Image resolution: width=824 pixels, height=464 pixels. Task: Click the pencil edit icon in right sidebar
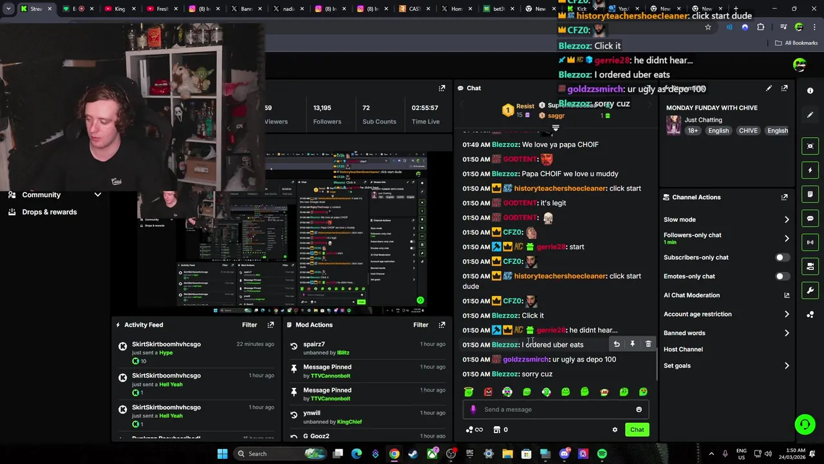point(810,115)
